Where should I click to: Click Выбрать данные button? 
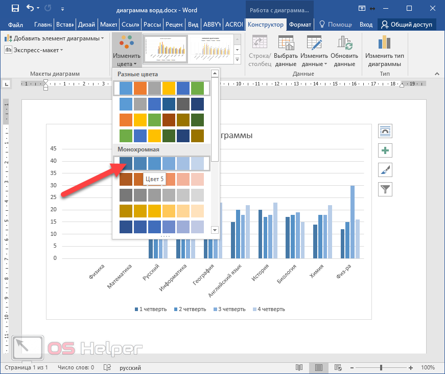pyautogui.click(x=285, y=51)
